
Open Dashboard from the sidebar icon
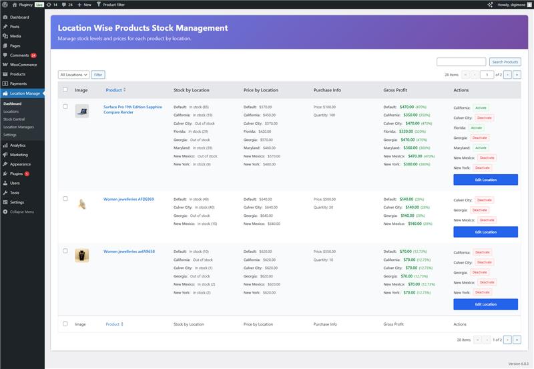click(5, 17)
